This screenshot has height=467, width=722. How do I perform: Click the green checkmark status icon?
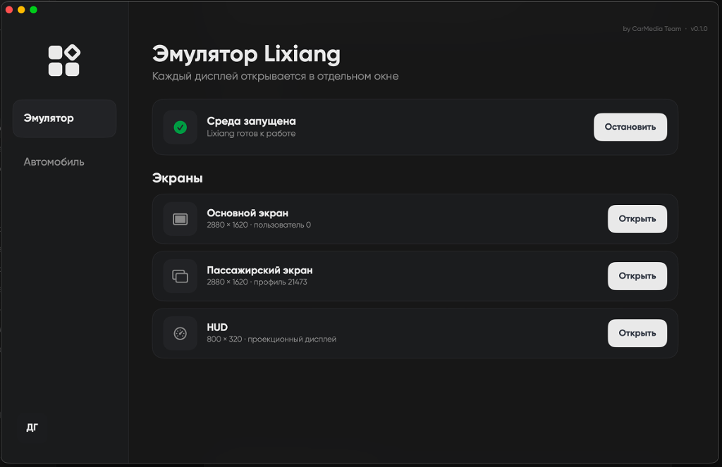(180, 127)
